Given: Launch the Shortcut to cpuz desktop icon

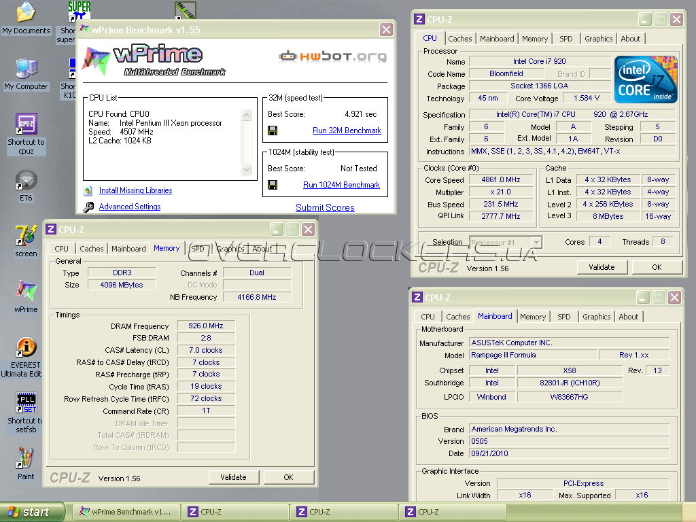Looking at the screenshot, I should pyautogui.click(x=27, y=133).
